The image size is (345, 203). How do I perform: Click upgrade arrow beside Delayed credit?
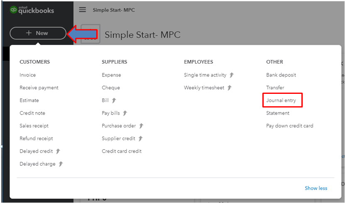[58, 151]
